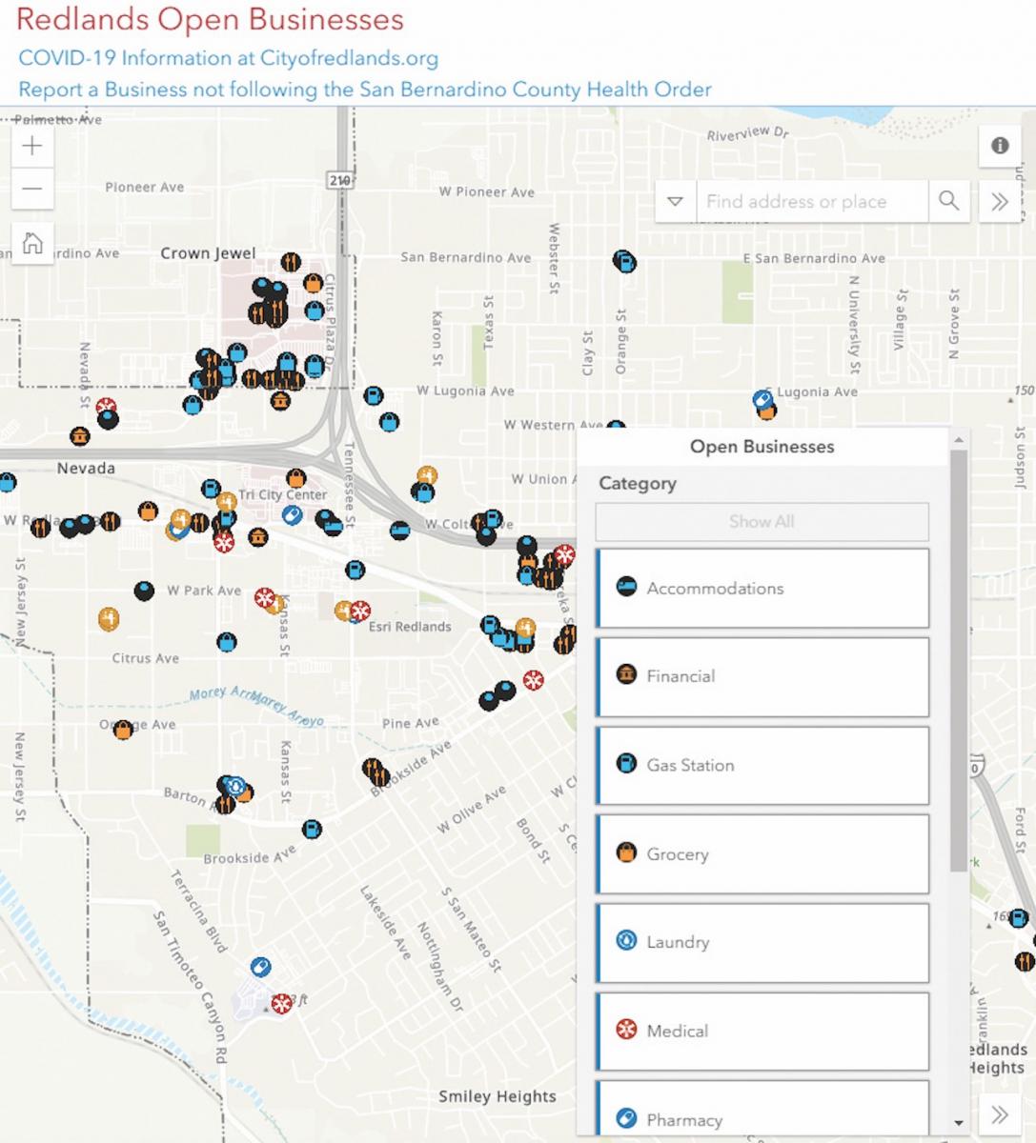Screen dimensions: 1036x1143
Task: Filter by the Laundry category
Action: tap(762, 942)
